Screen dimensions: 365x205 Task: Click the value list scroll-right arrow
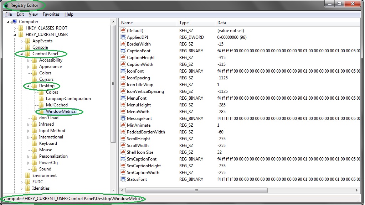click(357, 190)
